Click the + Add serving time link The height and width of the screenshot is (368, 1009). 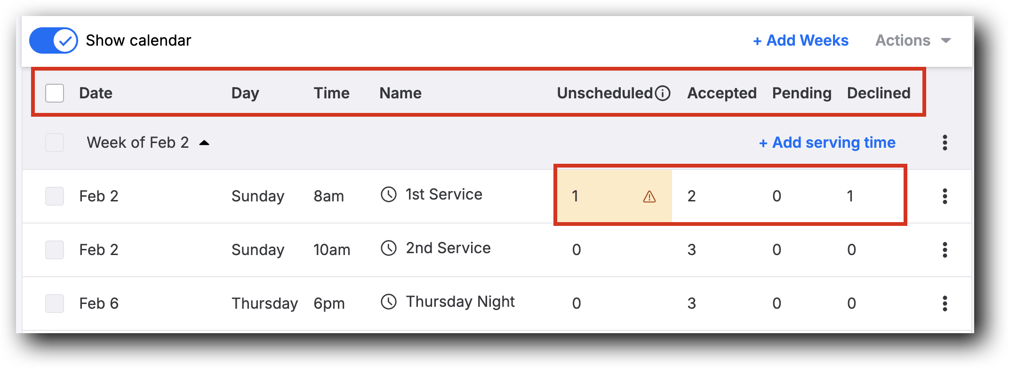tap(827, 143)
